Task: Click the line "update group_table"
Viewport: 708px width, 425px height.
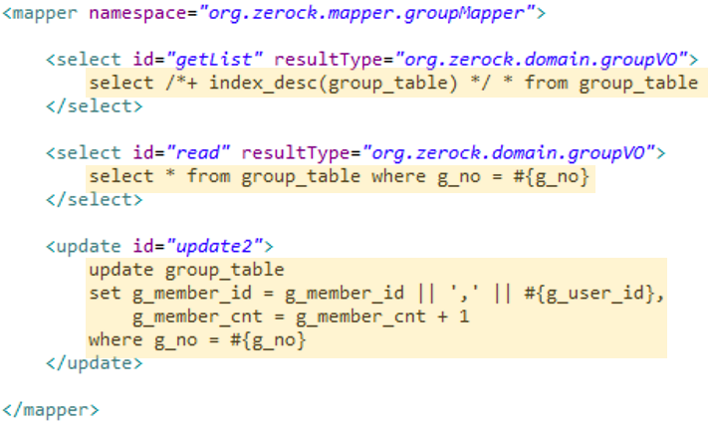Action: (186, 270)
